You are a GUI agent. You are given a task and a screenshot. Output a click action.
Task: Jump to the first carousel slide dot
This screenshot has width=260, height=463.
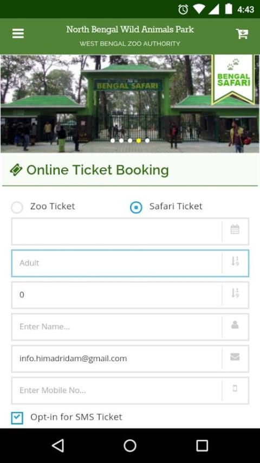(113, 140)
